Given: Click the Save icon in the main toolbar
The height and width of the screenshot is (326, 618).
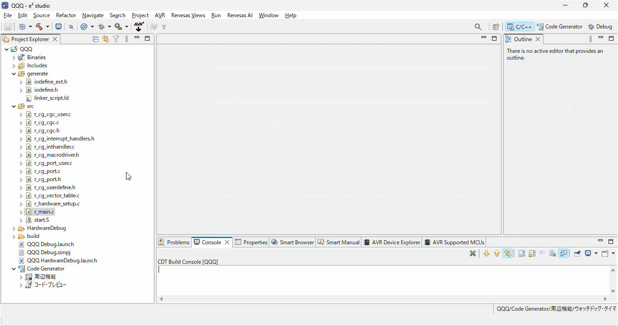Looking at the screenshot, I should point(7,26).
